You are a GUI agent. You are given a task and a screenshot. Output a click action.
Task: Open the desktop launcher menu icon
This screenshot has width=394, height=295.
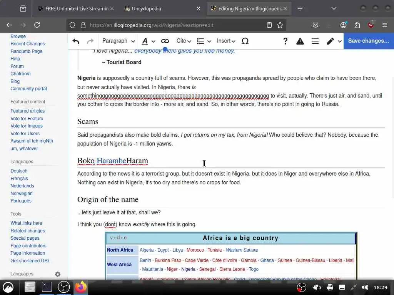point(8,287)
